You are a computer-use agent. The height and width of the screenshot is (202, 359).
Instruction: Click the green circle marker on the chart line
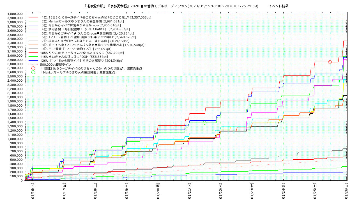click(x=204, y=123)
